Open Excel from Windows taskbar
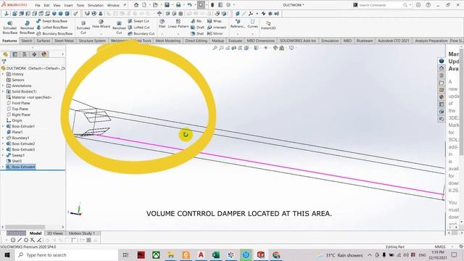Viewport: 464px width, 261px height. point(216,254)
